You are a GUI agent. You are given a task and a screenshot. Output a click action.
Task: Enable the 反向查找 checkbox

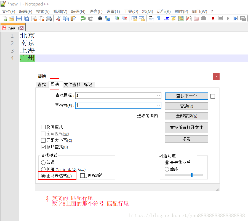pos(43,127)
